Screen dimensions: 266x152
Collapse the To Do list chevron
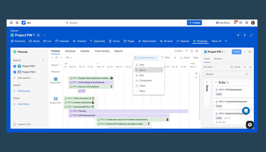click(x=216, y=83)
